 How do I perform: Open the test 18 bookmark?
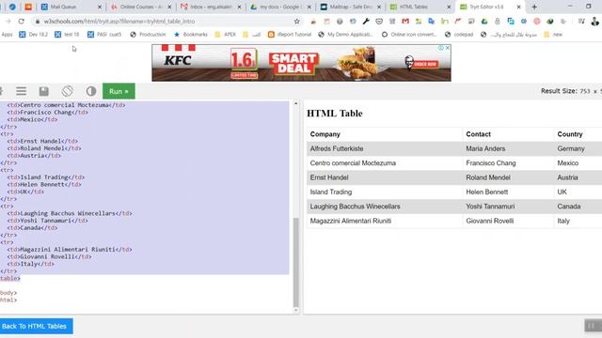(67, 35)
